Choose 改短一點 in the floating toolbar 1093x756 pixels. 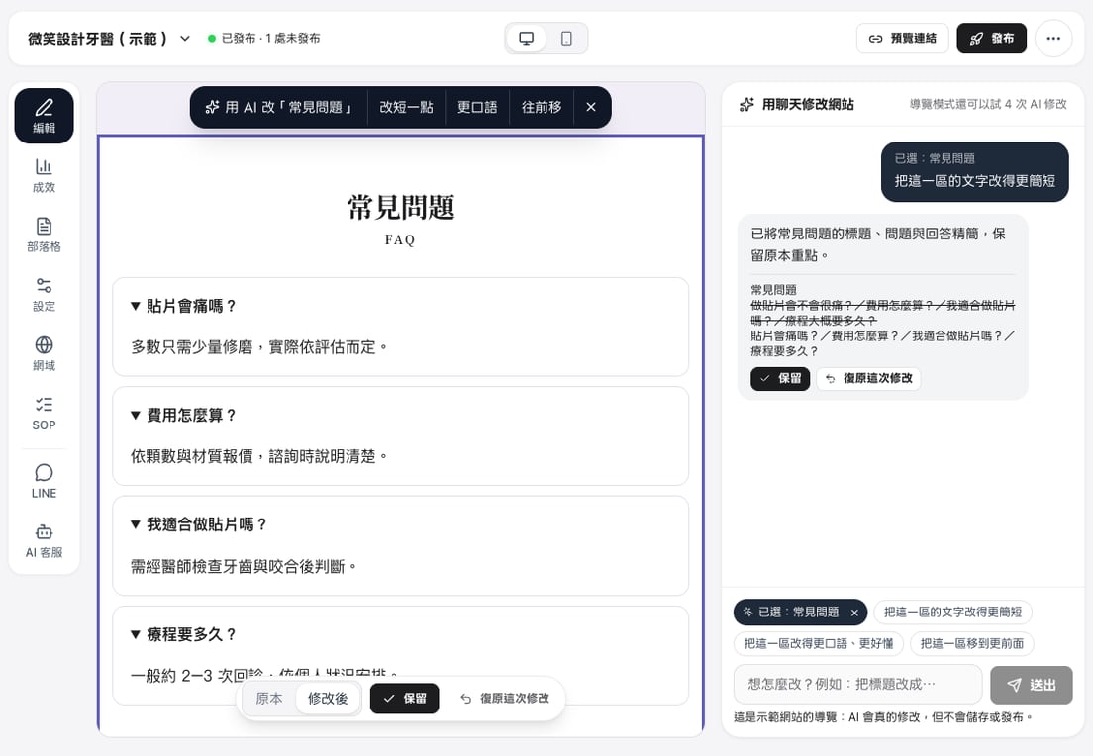[406, 107]
